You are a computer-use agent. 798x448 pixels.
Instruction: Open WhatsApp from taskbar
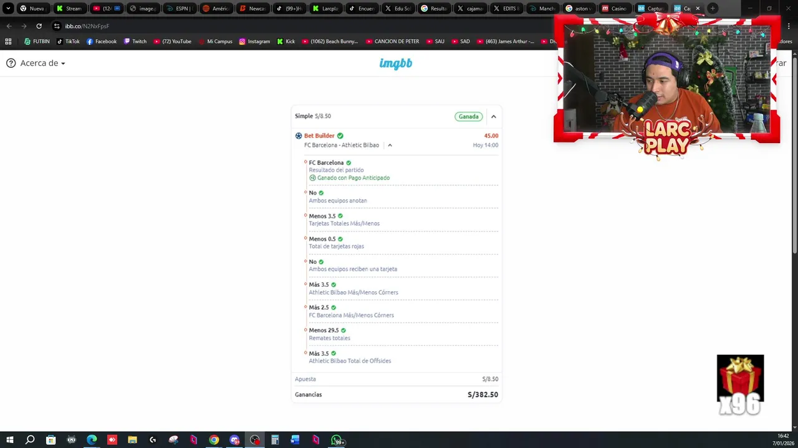point(337,441)
